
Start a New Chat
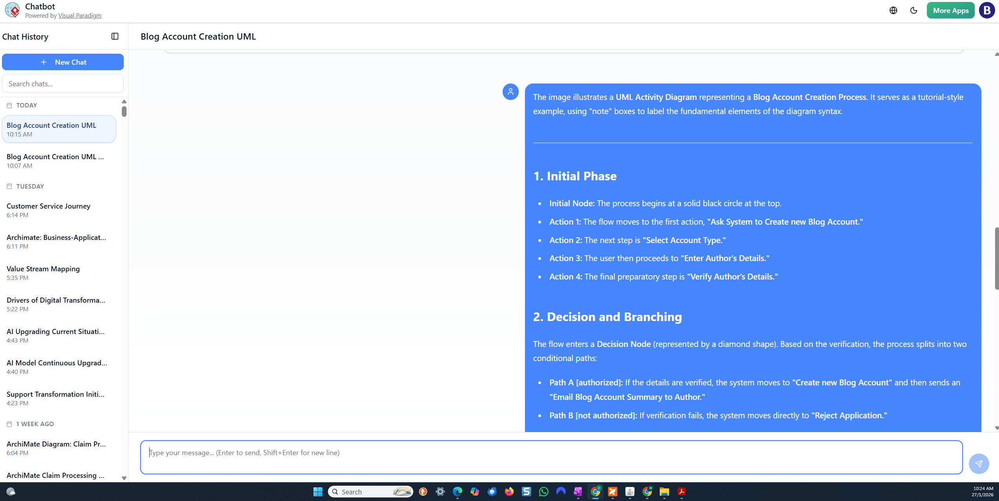point(62,62)
